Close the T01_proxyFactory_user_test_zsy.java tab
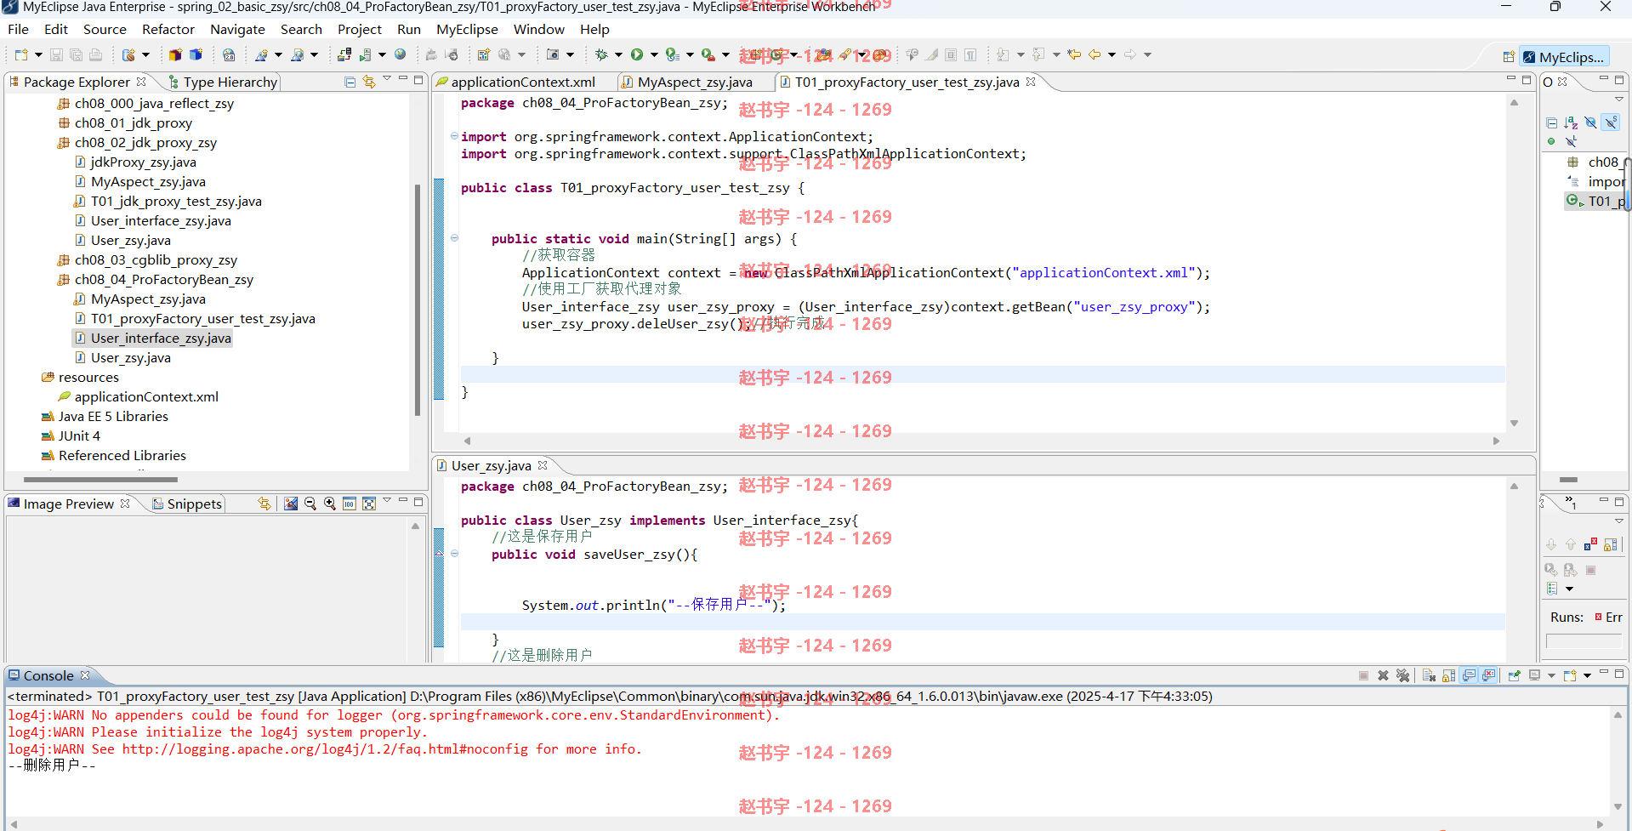 tap(1031, 82)
